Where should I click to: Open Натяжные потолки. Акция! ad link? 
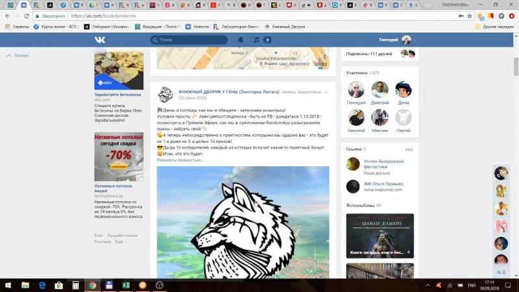[114, 188]
